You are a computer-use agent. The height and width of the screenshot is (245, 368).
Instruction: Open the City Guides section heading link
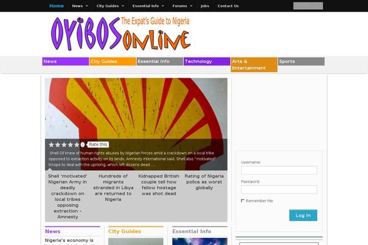(125, 232)
